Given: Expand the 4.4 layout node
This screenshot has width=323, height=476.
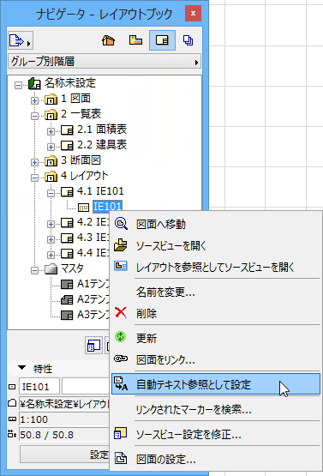Looking at the screenshot, I should point(51,255).
